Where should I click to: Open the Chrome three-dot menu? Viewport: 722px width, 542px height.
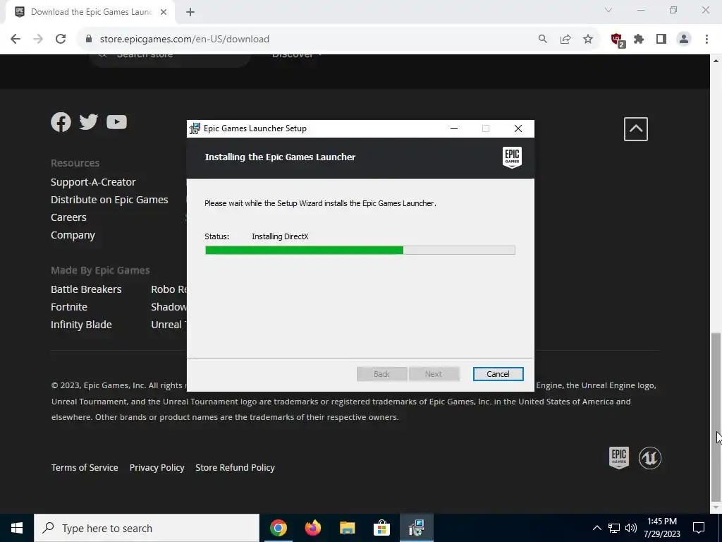(706, 40)
